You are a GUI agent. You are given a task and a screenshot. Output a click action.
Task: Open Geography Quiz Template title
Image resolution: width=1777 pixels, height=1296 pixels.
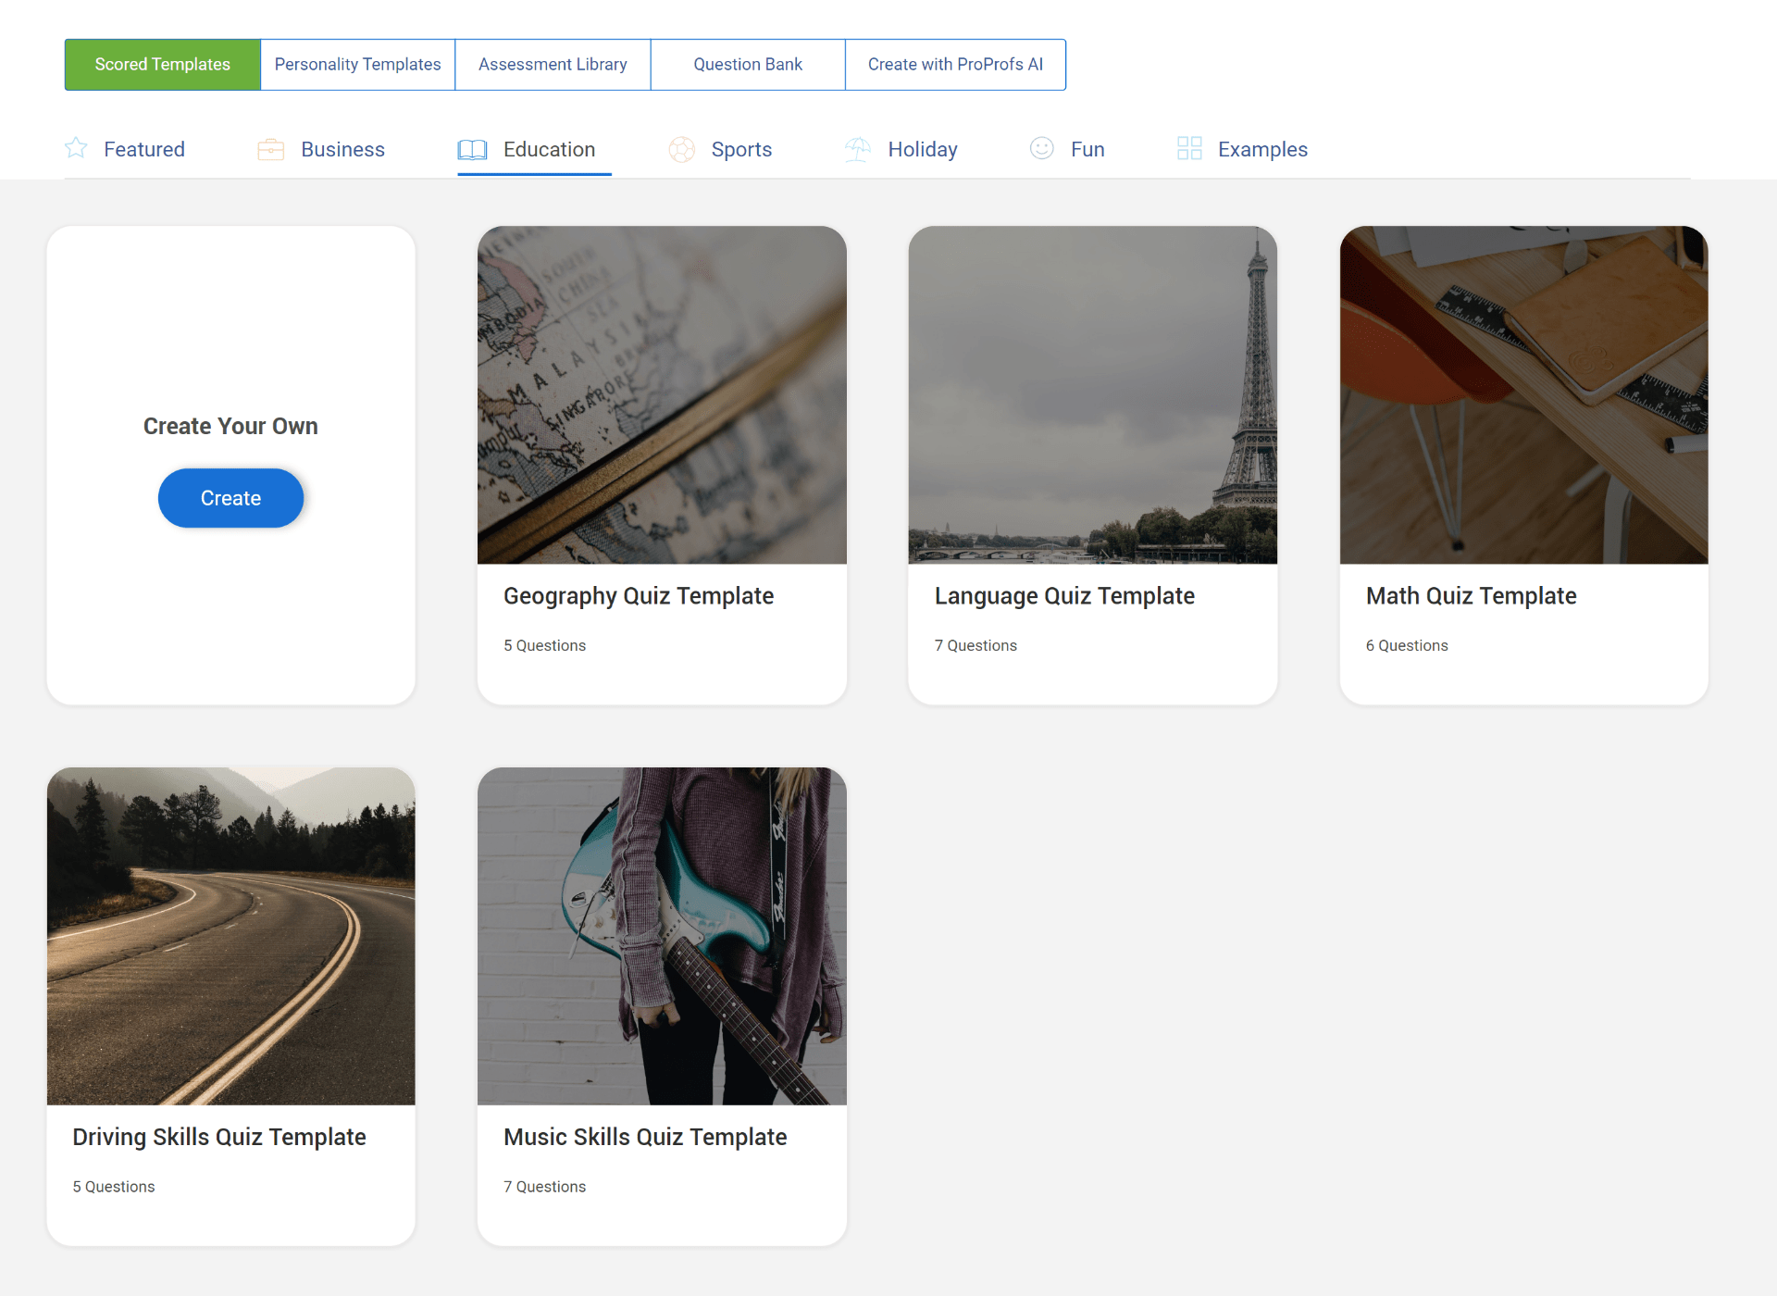click(x=639, y=596)
